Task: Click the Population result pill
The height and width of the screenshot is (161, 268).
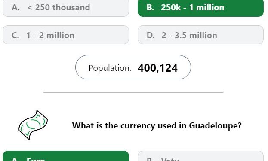Action: tap(133, 67)
